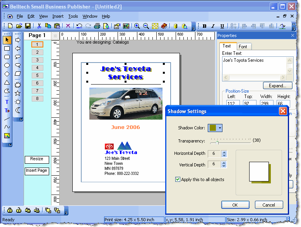
Task: Select the rectangle shape tool
Action: (x=7, y=49)
